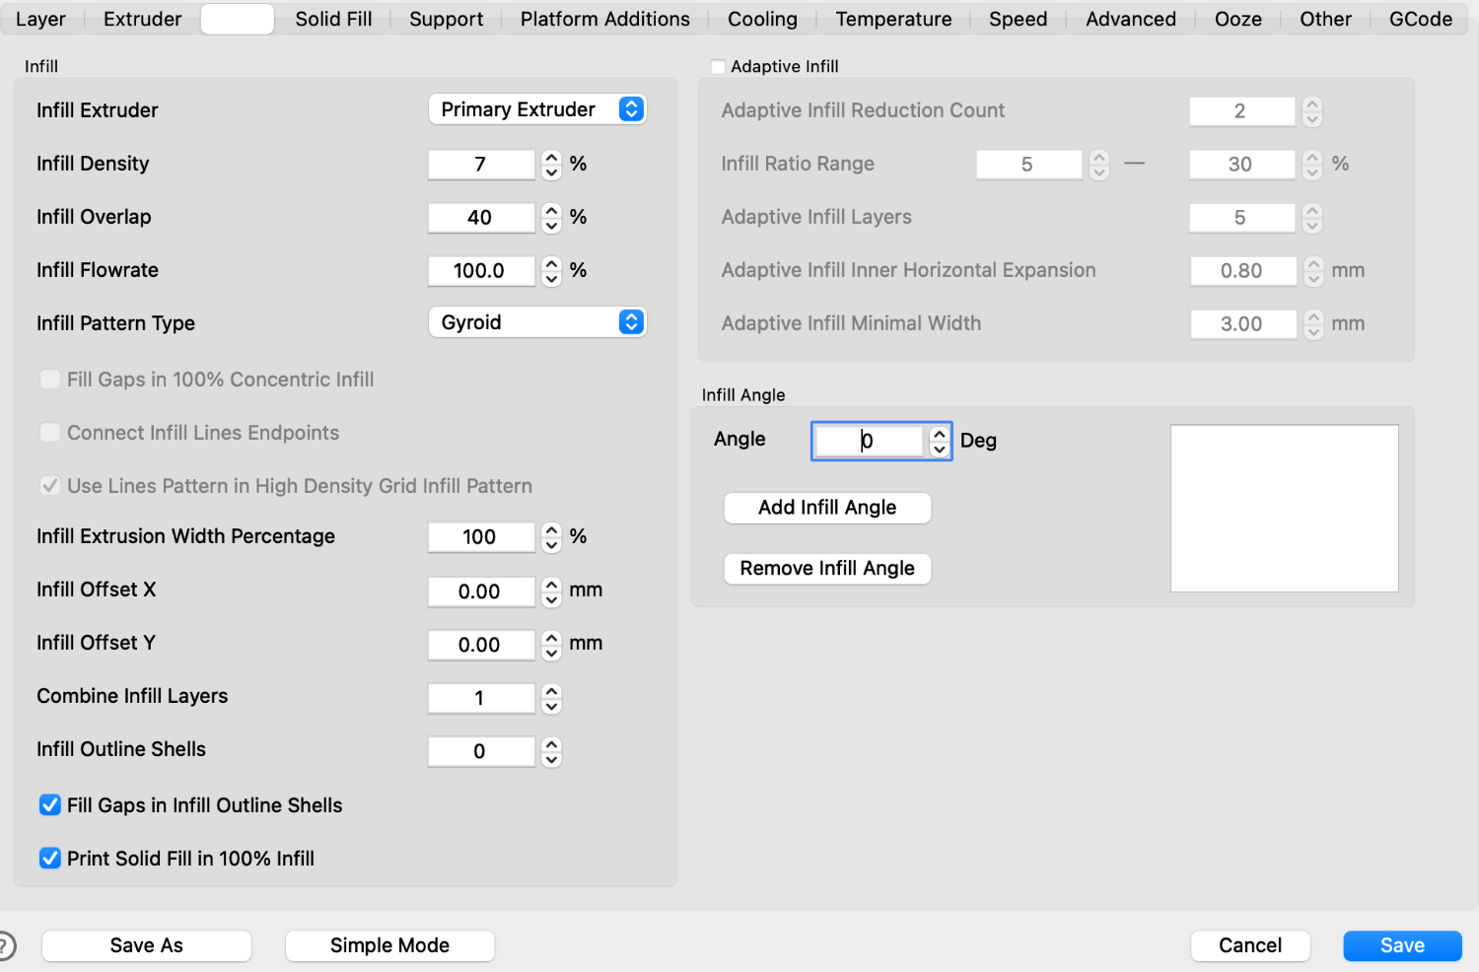The height and width of the screenshot is (972, 1479).
Task: Open the Infill Extruder dropdown
Action: click(536, 109)
